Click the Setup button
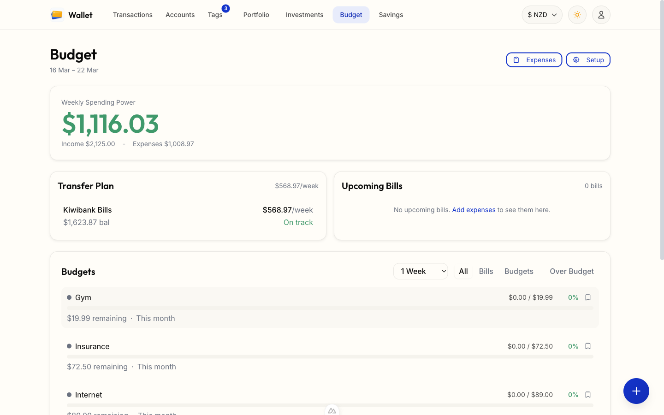 (x=588, y=60)
